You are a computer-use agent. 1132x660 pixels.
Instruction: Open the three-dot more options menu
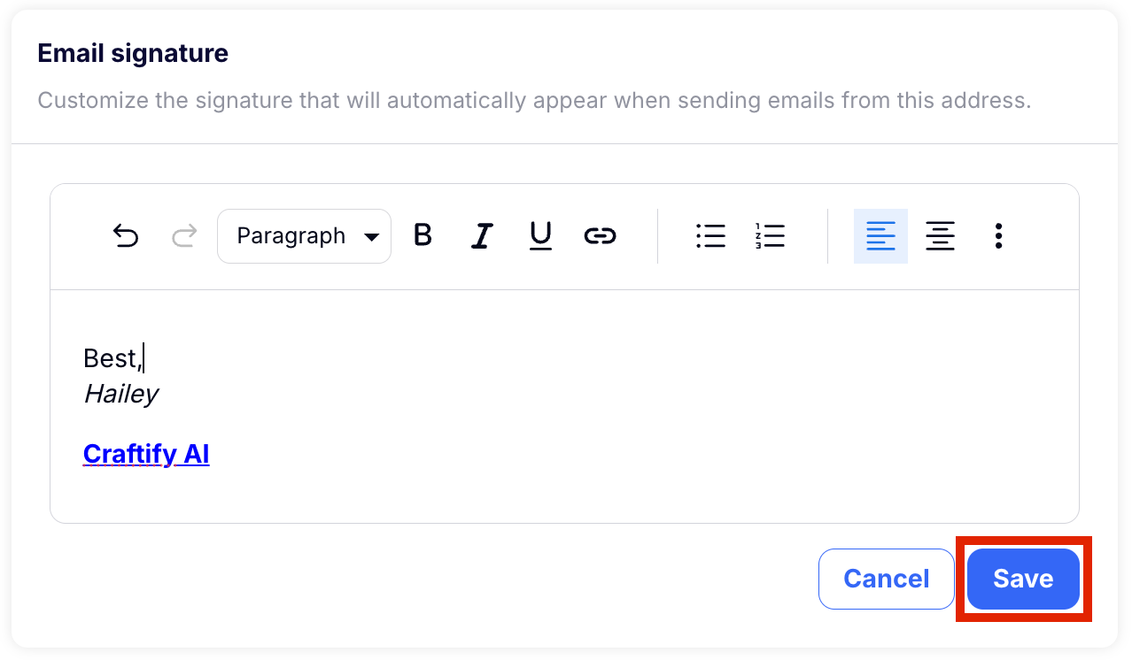click(x=998, y=236)
